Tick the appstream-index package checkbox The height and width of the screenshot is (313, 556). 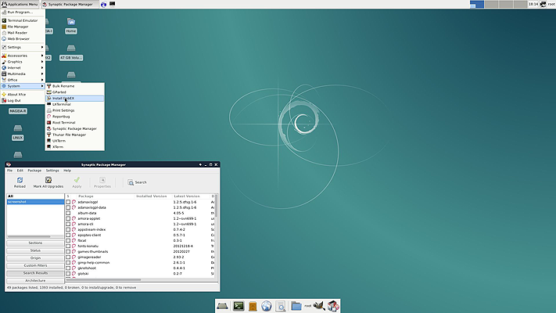pos(68,229)
